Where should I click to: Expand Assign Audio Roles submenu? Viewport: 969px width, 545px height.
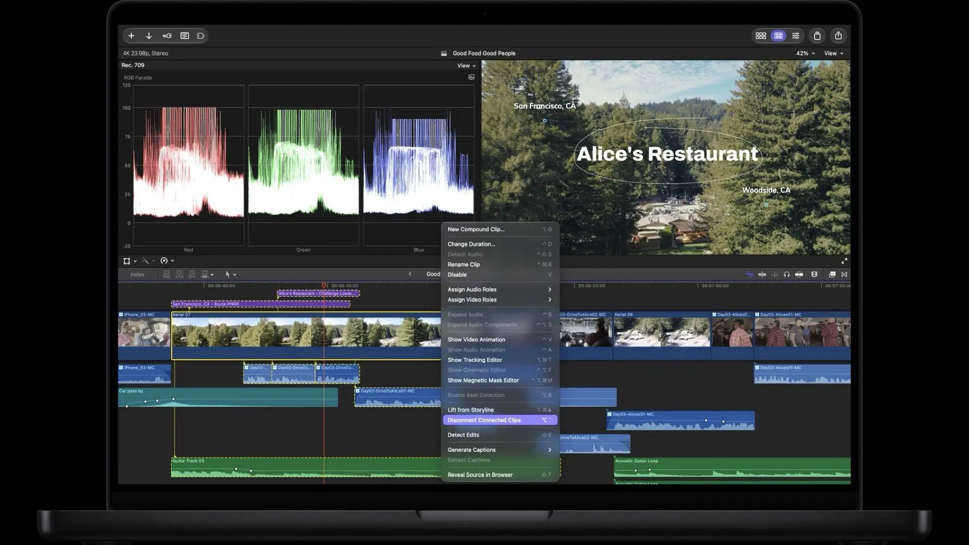pyautogui.click(x=500, y=290)
